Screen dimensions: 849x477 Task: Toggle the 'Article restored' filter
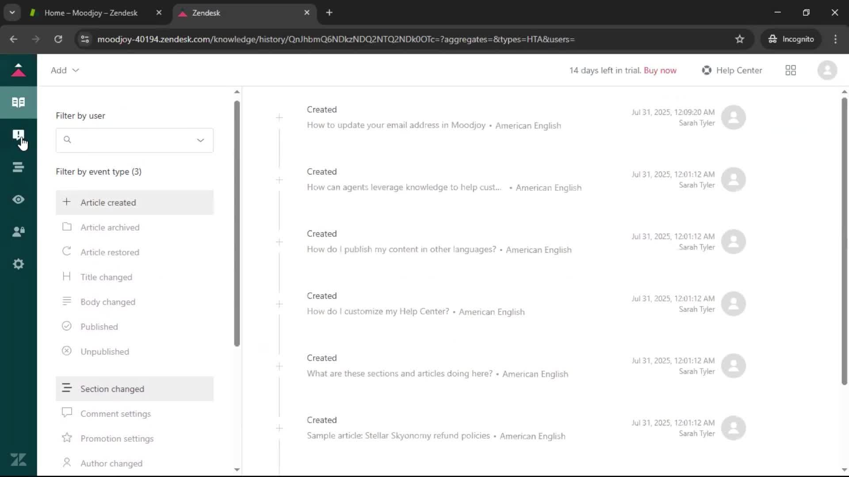[134, 252]
